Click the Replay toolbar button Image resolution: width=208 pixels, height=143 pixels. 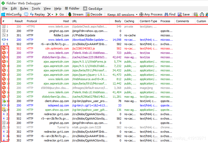point(38,14)
